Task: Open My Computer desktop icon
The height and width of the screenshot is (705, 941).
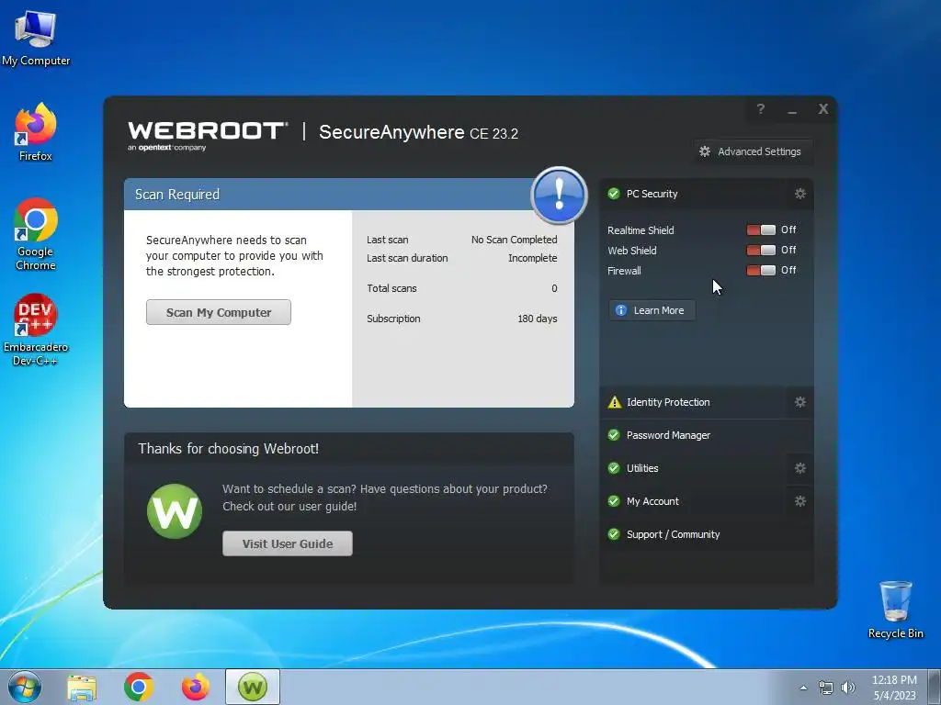Action: pyautogui.click(x=36, y=39)
